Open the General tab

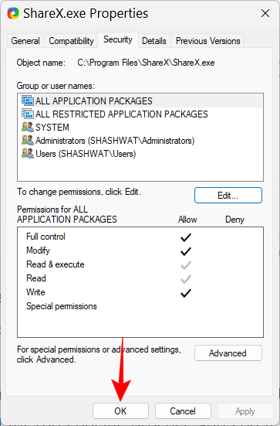(x=25, y=41)
